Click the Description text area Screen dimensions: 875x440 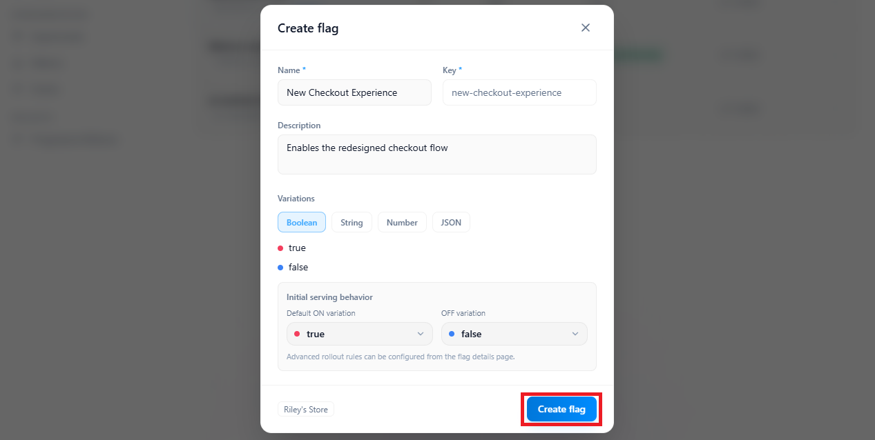click(436, 154)
